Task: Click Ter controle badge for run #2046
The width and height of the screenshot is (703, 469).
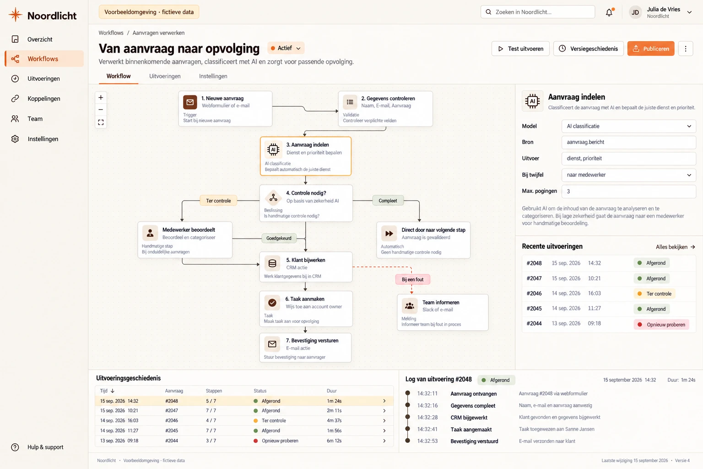Action: pyautogui.click(x=654, y=294)
